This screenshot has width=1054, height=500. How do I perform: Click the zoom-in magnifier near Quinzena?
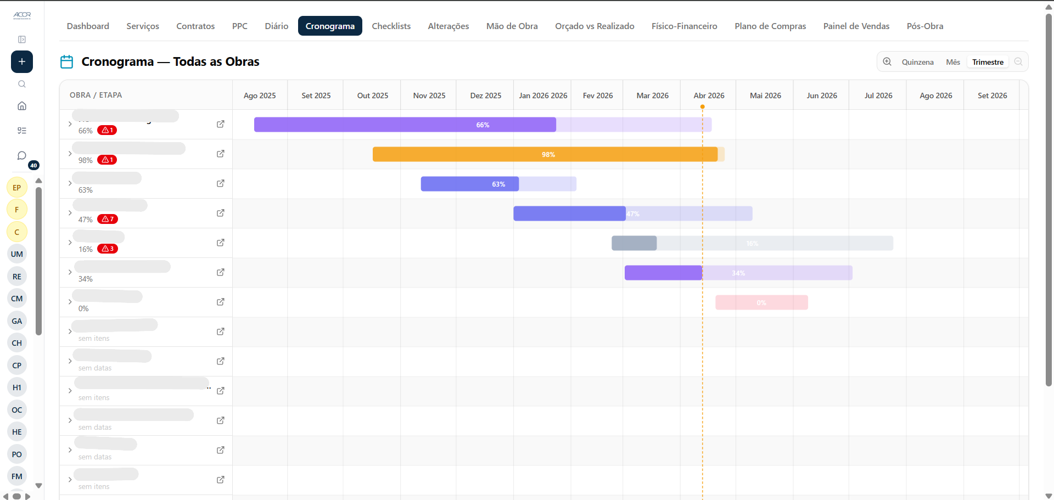887,61
